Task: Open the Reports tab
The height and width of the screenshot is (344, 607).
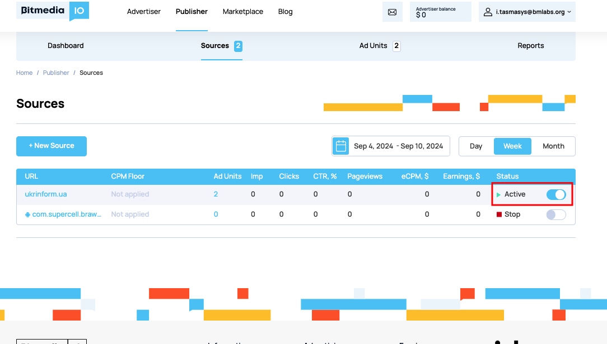Action: (x=530, y=46)
